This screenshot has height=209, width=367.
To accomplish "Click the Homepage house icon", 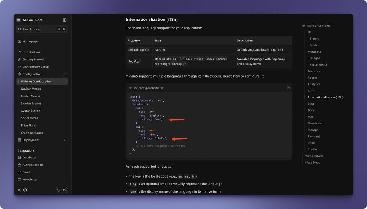I will click(x=19, y=42).
